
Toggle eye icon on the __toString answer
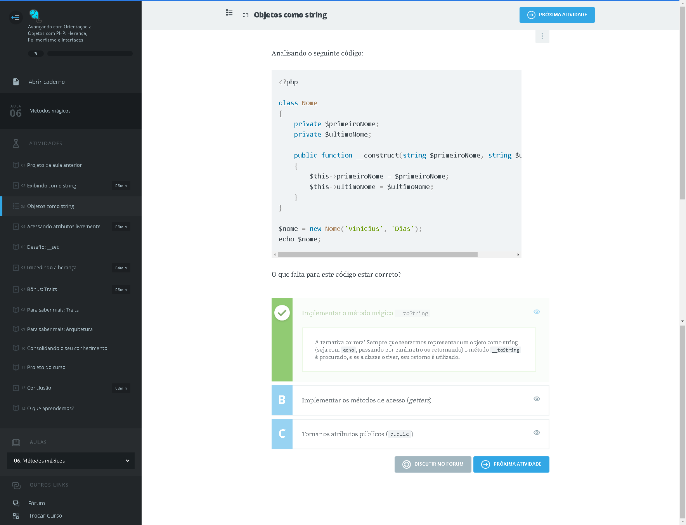tap(537, 312)
